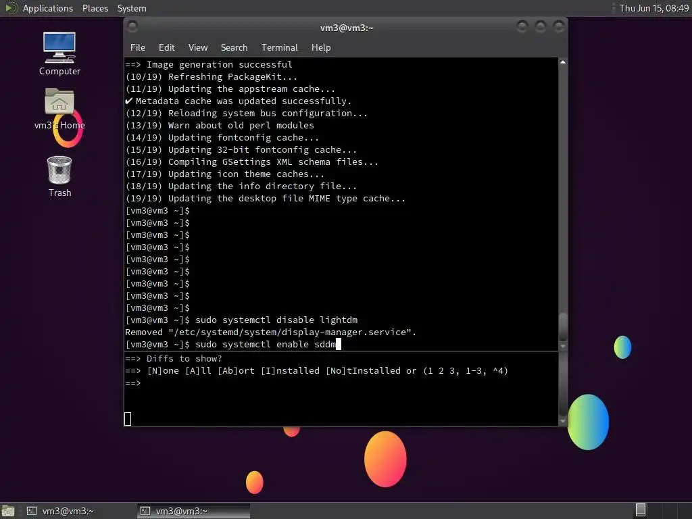Click the terminal window menu button on the title bar
Viewport: 692px width, 519px height.
click(132, 26)
